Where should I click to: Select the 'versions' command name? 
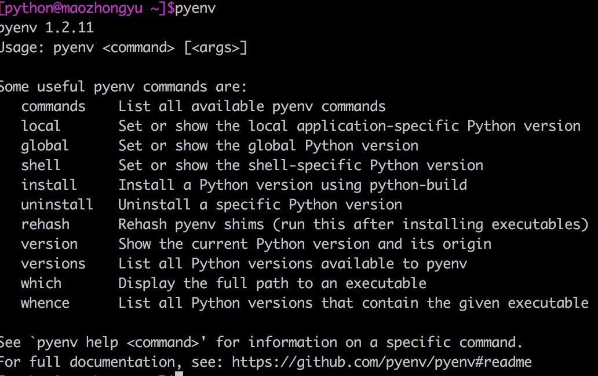[53, 264]
